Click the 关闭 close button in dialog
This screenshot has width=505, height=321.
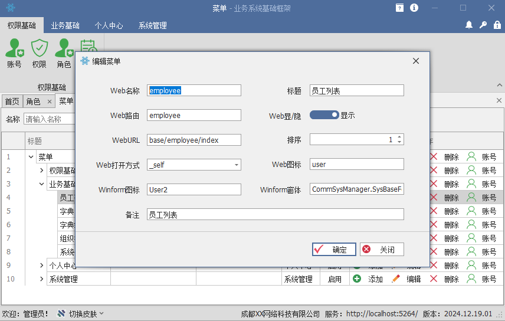click(x=382, y=250)
